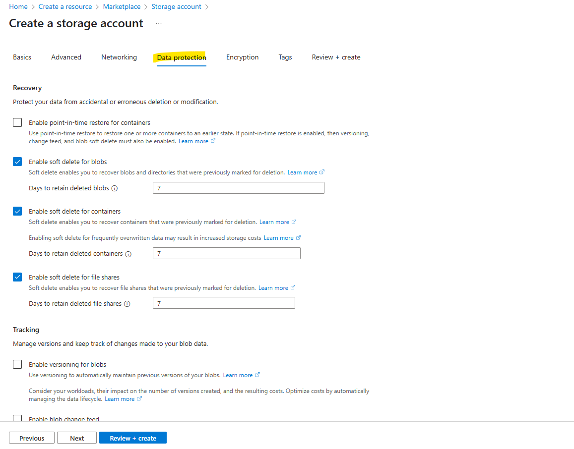Click the Days to retain deleted file shares field
The width and height of the screenshot is (574, 449).
pos(224,303)
